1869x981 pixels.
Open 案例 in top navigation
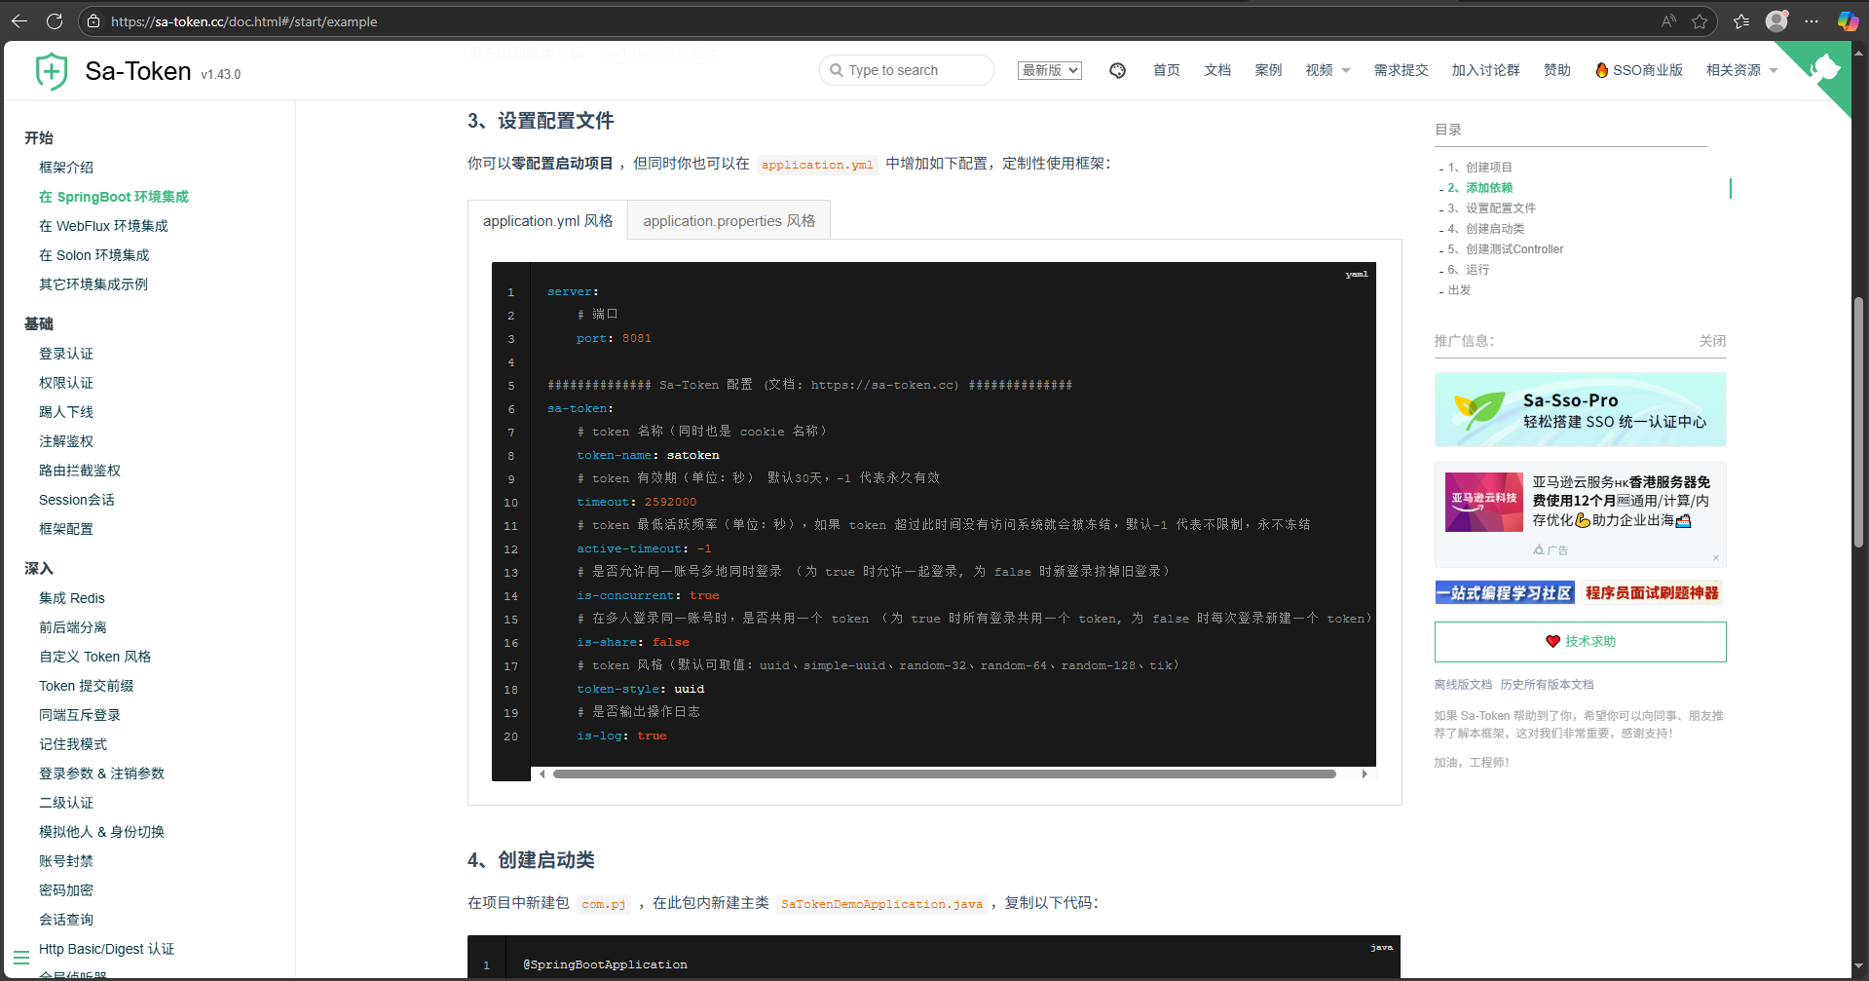tap(1268, 70)
